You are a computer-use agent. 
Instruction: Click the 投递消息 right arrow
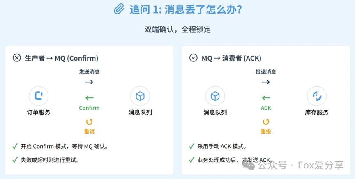pyautogui.click(x=266, y=82)
